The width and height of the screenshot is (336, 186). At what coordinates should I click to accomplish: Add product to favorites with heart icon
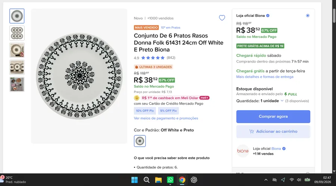[222, 18]
